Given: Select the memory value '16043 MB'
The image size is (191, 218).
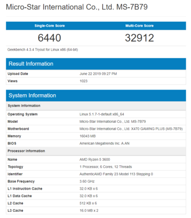Looking at the screenshot, I should click(x=88, y=136).
